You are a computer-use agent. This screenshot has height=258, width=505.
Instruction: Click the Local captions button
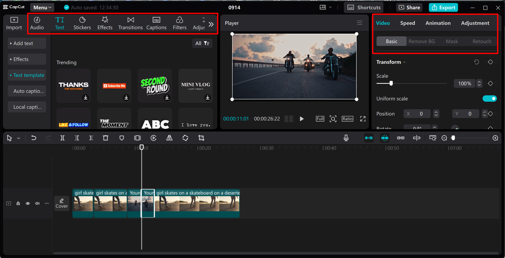(27, 107)
